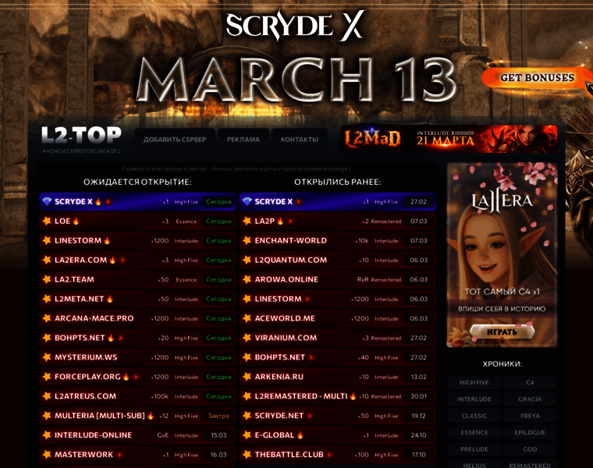This screenshot has height=468, width=593.
Task: Click the large MARCH 13 banner
Action: tap(296, 80)
